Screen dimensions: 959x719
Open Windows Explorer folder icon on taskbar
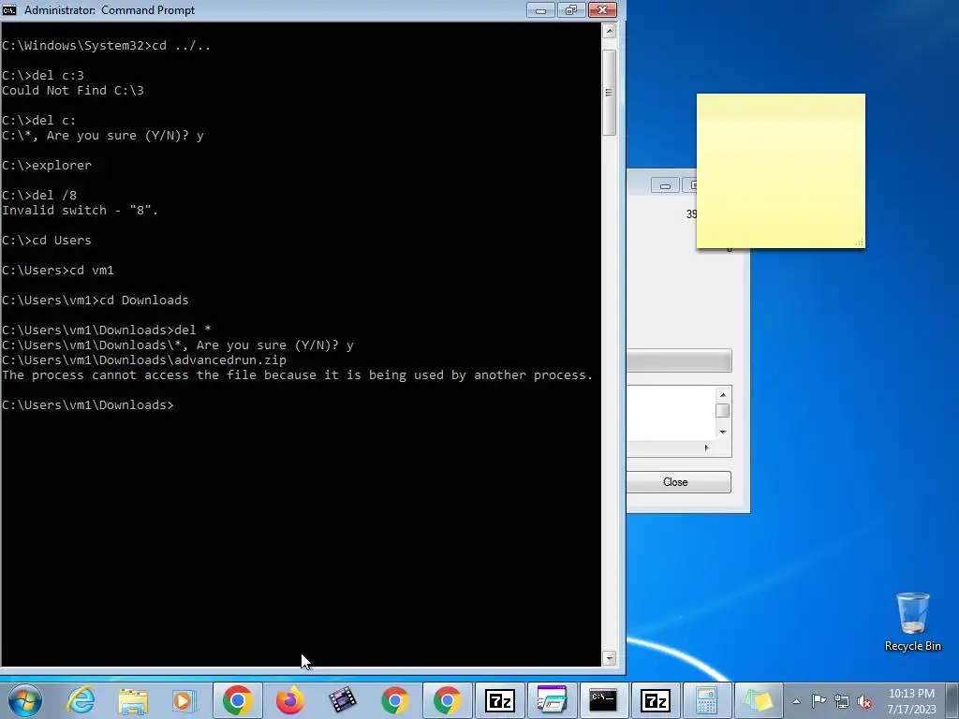[133, 700]
